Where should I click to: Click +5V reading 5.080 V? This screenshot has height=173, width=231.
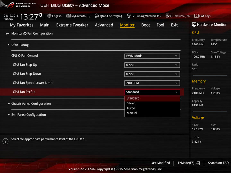[x=216, y=129]
